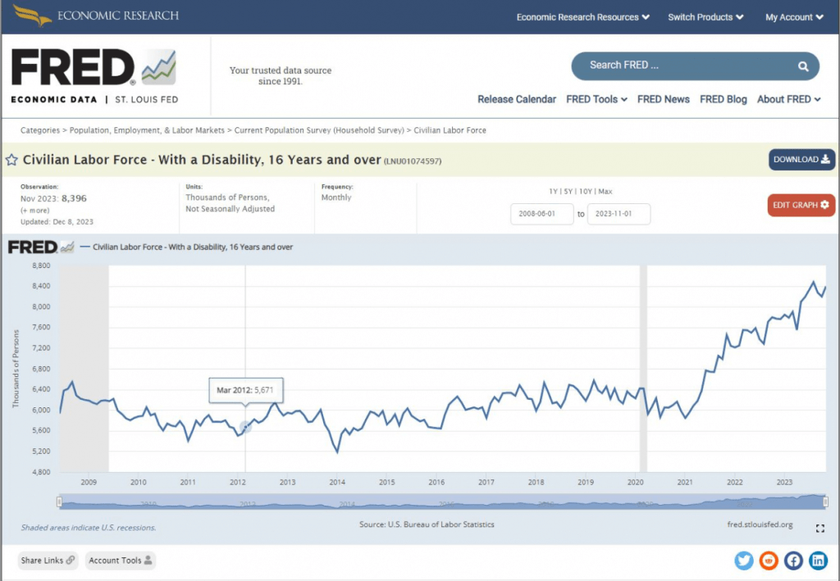Click the Share Links button
Image resolution: width=840 pixels, height=581 pixels.
(x=48, y=561)
